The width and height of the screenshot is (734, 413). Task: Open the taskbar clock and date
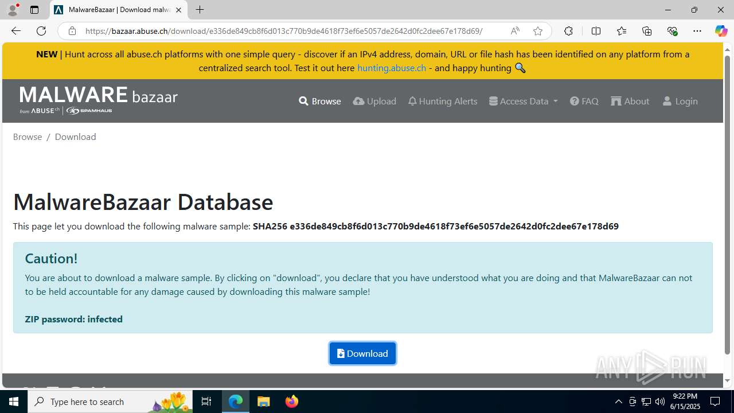[685, 402]
